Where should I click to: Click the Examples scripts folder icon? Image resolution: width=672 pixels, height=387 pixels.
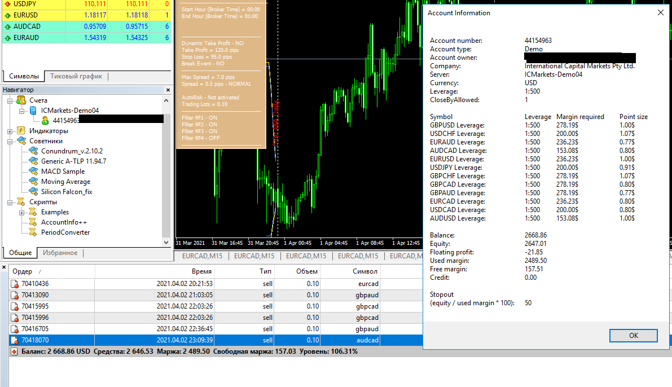click(33, 212)
